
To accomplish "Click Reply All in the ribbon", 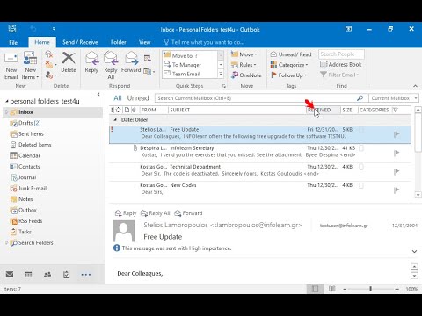I will 111,66.
